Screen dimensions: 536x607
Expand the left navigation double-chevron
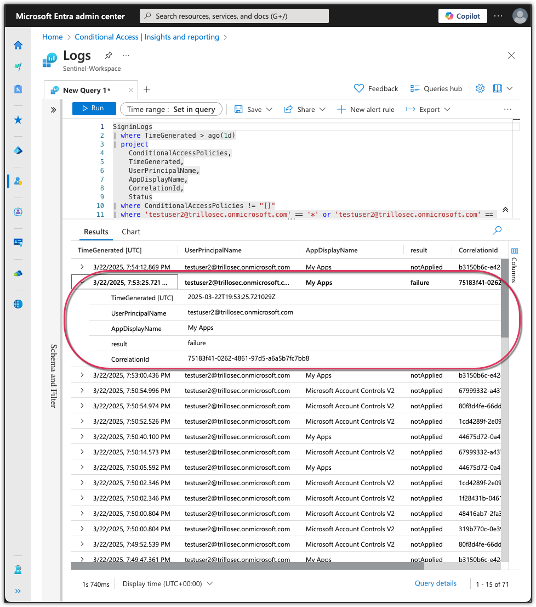tap(18, 591)
